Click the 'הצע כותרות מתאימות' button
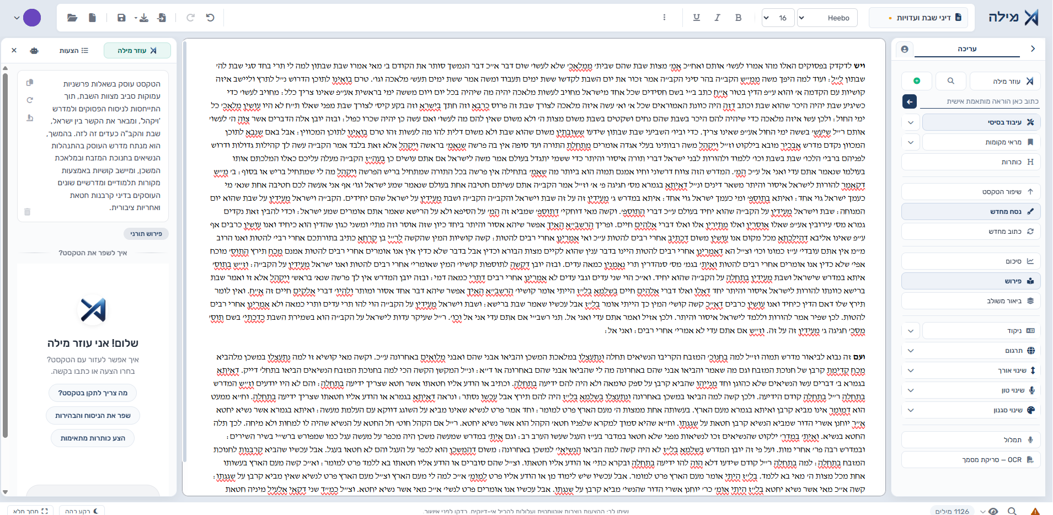This screenshot has height=515, width=1053. pyautogui.click(x=93, y=438)
